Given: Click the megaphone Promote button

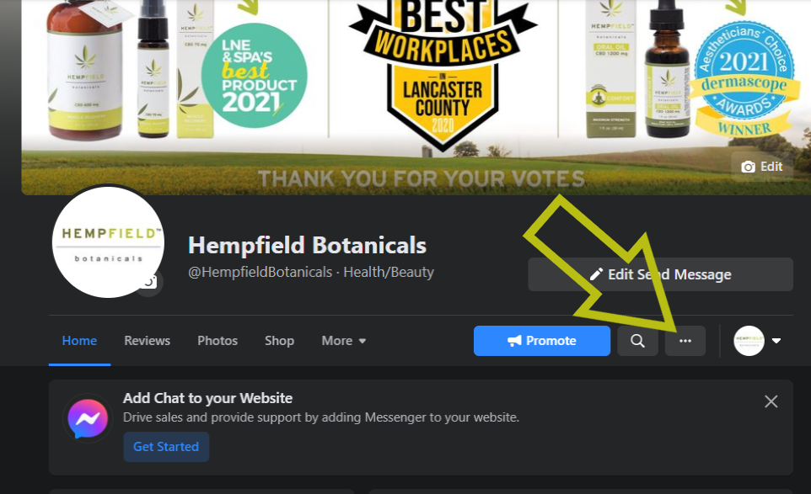Looking at the screenshot, I should [542, 341].
